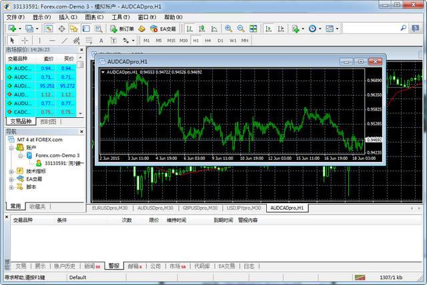The width and height of the screenshot is (427, 285).
Task: Zoom out of the chart with magnifier minus
Action: [x=240, y=29]
